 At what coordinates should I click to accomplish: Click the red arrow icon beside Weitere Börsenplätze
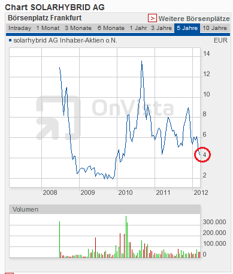coord(152,18)
